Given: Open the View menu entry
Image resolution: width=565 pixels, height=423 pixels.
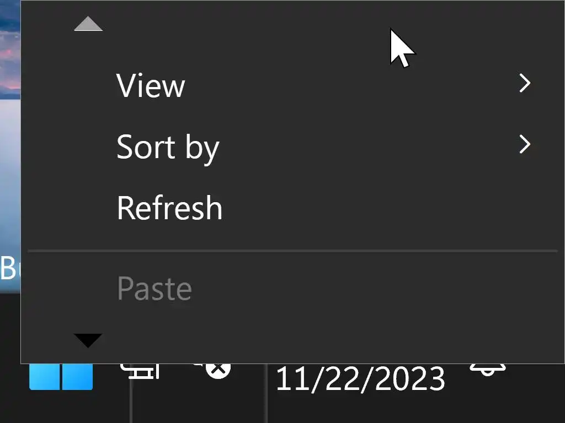Looking at the screenshot, I should [x=151, y=85].
